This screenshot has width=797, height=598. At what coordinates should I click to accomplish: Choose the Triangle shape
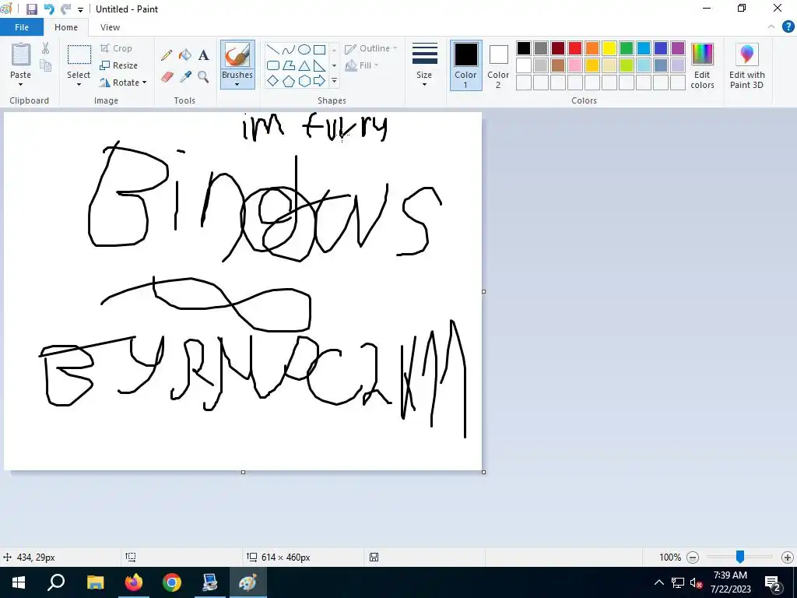pos(304,65)
